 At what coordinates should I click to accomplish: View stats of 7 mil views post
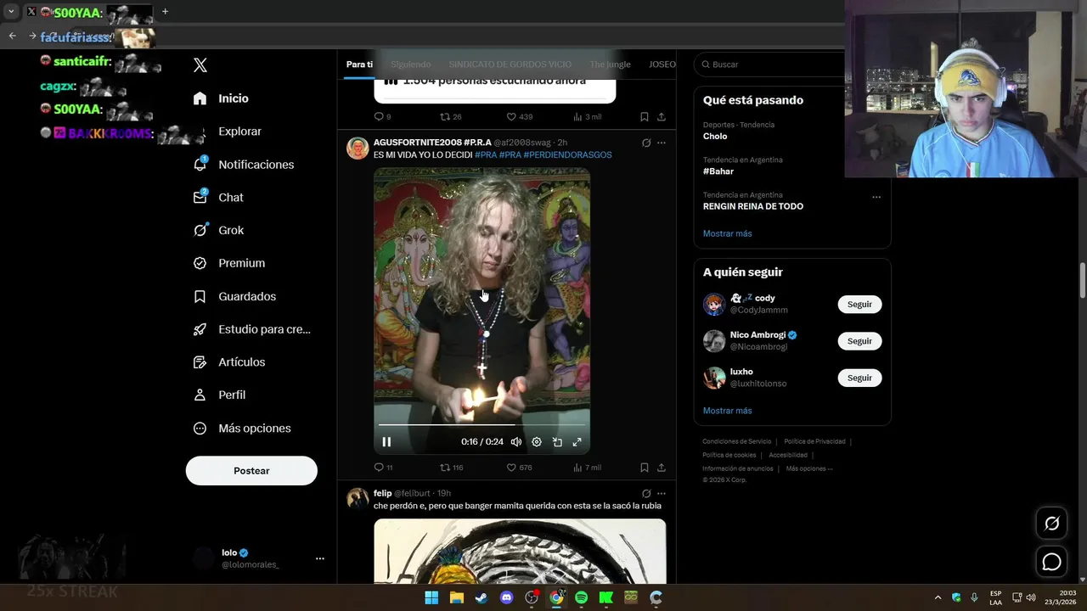(587, 468)
